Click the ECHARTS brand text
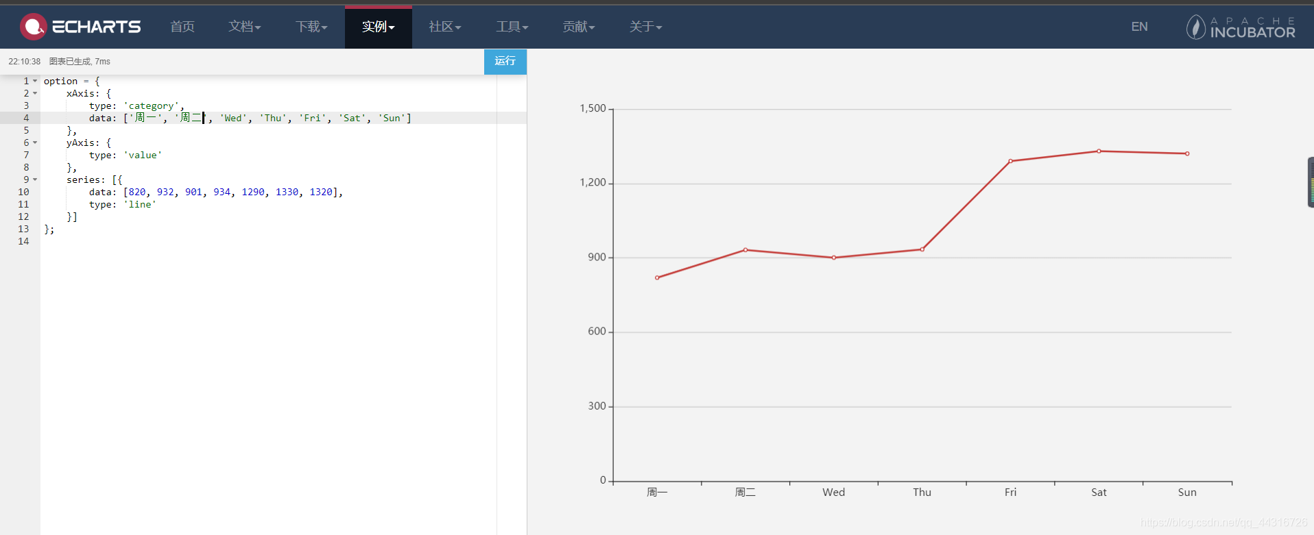The height and width of the screenshot is (535, 1314). coord(97,27)
